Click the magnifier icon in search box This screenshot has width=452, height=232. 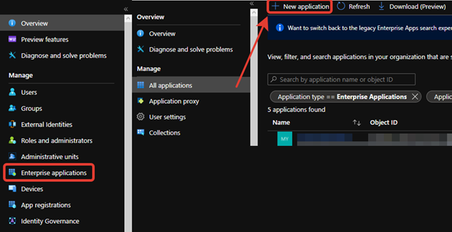(274, 79)
